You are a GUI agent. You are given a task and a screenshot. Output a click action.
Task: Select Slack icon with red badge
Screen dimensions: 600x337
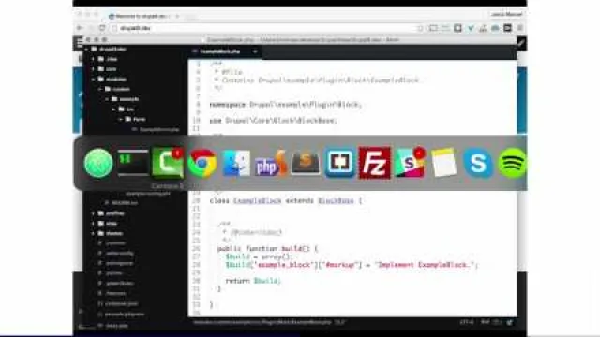[x=409, y=163]
